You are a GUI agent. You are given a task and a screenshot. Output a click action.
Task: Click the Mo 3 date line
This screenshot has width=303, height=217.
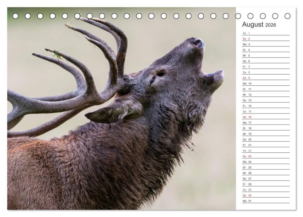[265, 45]
